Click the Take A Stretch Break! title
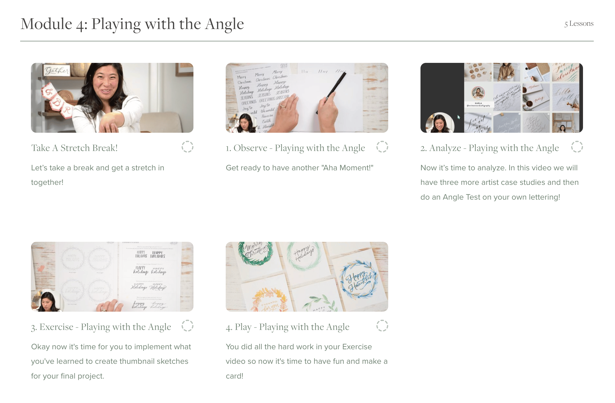This screenshot has height=403, width=615. point(75,148)
